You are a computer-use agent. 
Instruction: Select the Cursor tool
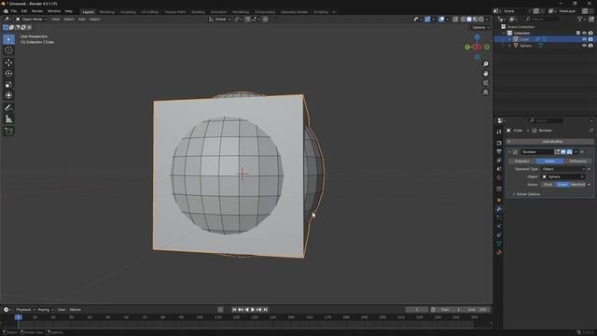[8, 50]
